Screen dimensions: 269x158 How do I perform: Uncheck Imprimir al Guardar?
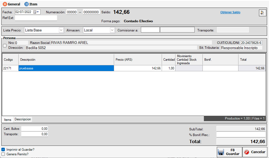pyautogui.click(x=3, y=149)
